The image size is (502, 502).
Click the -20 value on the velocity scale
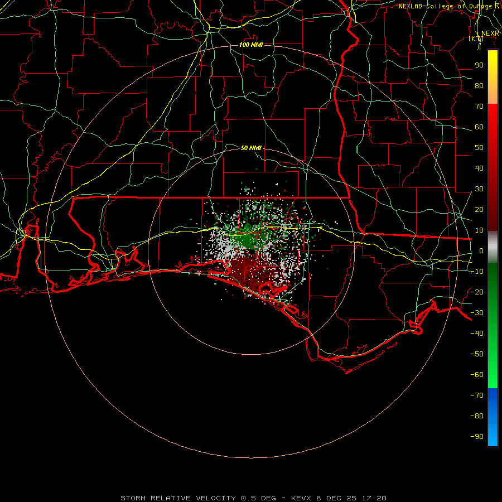click(477, 292)
